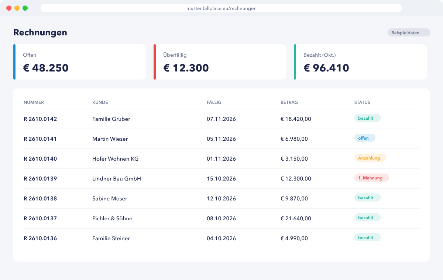This screenshot has height=280, width=443.
Task: Click the bezahlt status of Sabine Moser
Action: pyautogui.click(x=368, y=198)
